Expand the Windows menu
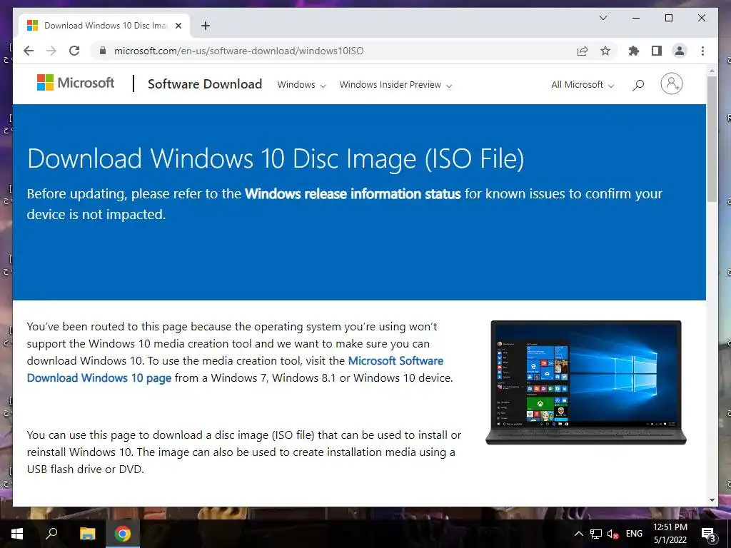This screenshot has height=548, width=731. tap(301, 85)
